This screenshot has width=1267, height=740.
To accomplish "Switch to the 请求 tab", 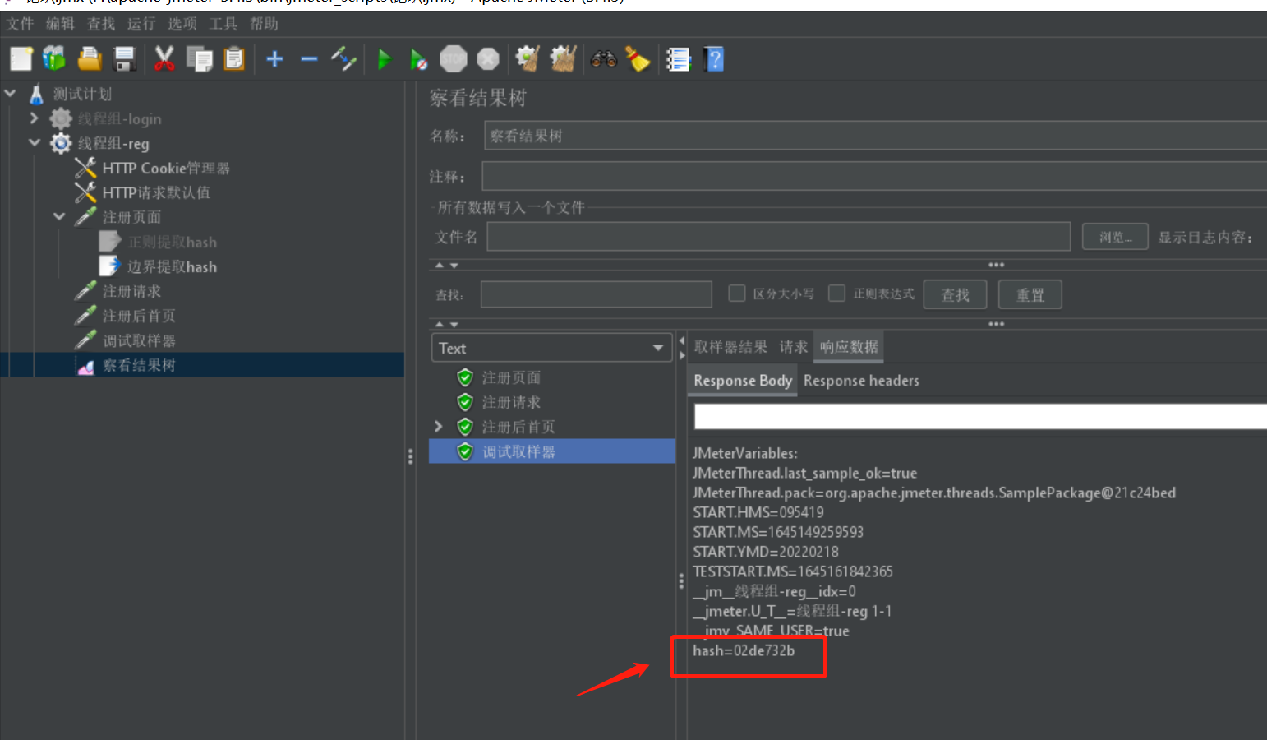I will click(793, 347).
